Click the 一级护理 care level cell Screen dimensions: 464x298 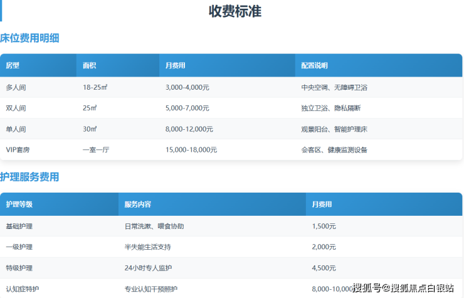19,247
